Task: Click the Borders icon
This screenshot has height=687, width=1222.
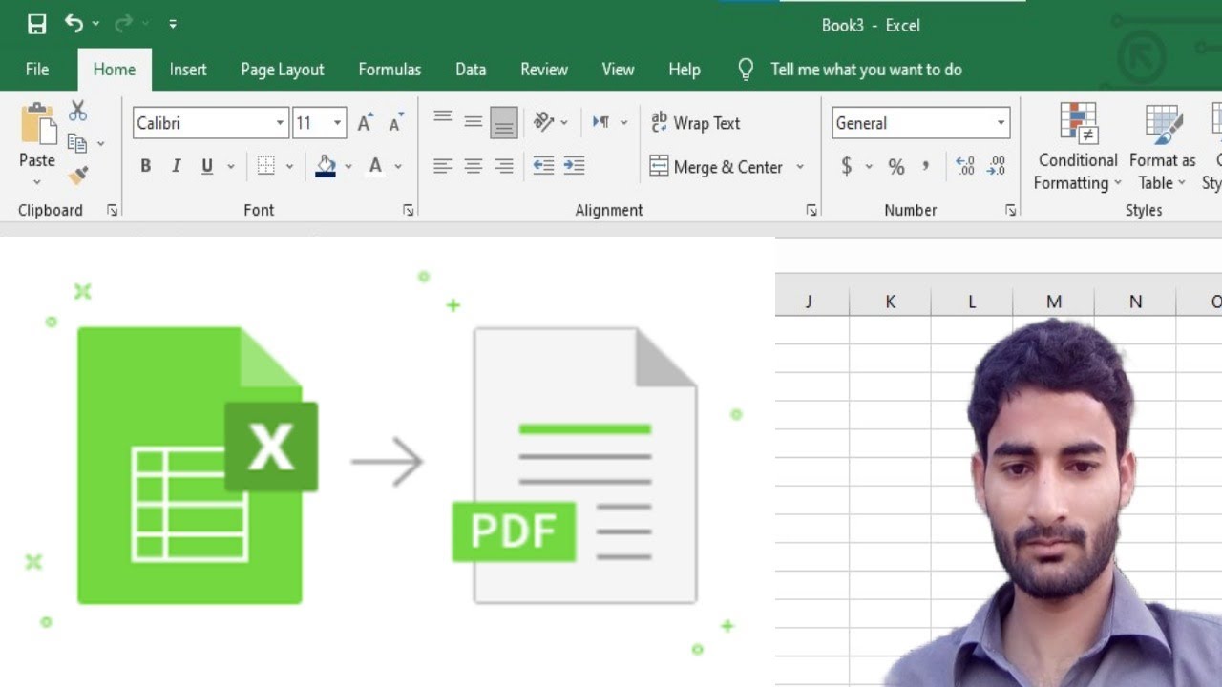Action: click(266, 166)
